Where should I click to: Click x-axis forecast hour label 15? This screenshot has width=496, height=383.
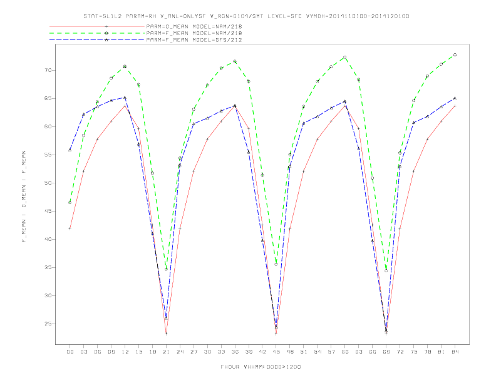[138, 352]
